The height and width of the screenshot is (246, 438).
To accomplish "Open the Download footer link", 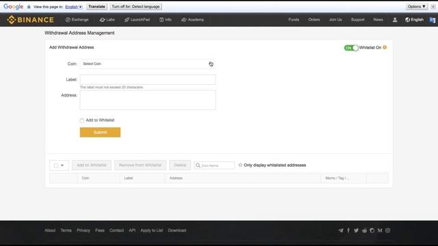I will pos(177,230).
